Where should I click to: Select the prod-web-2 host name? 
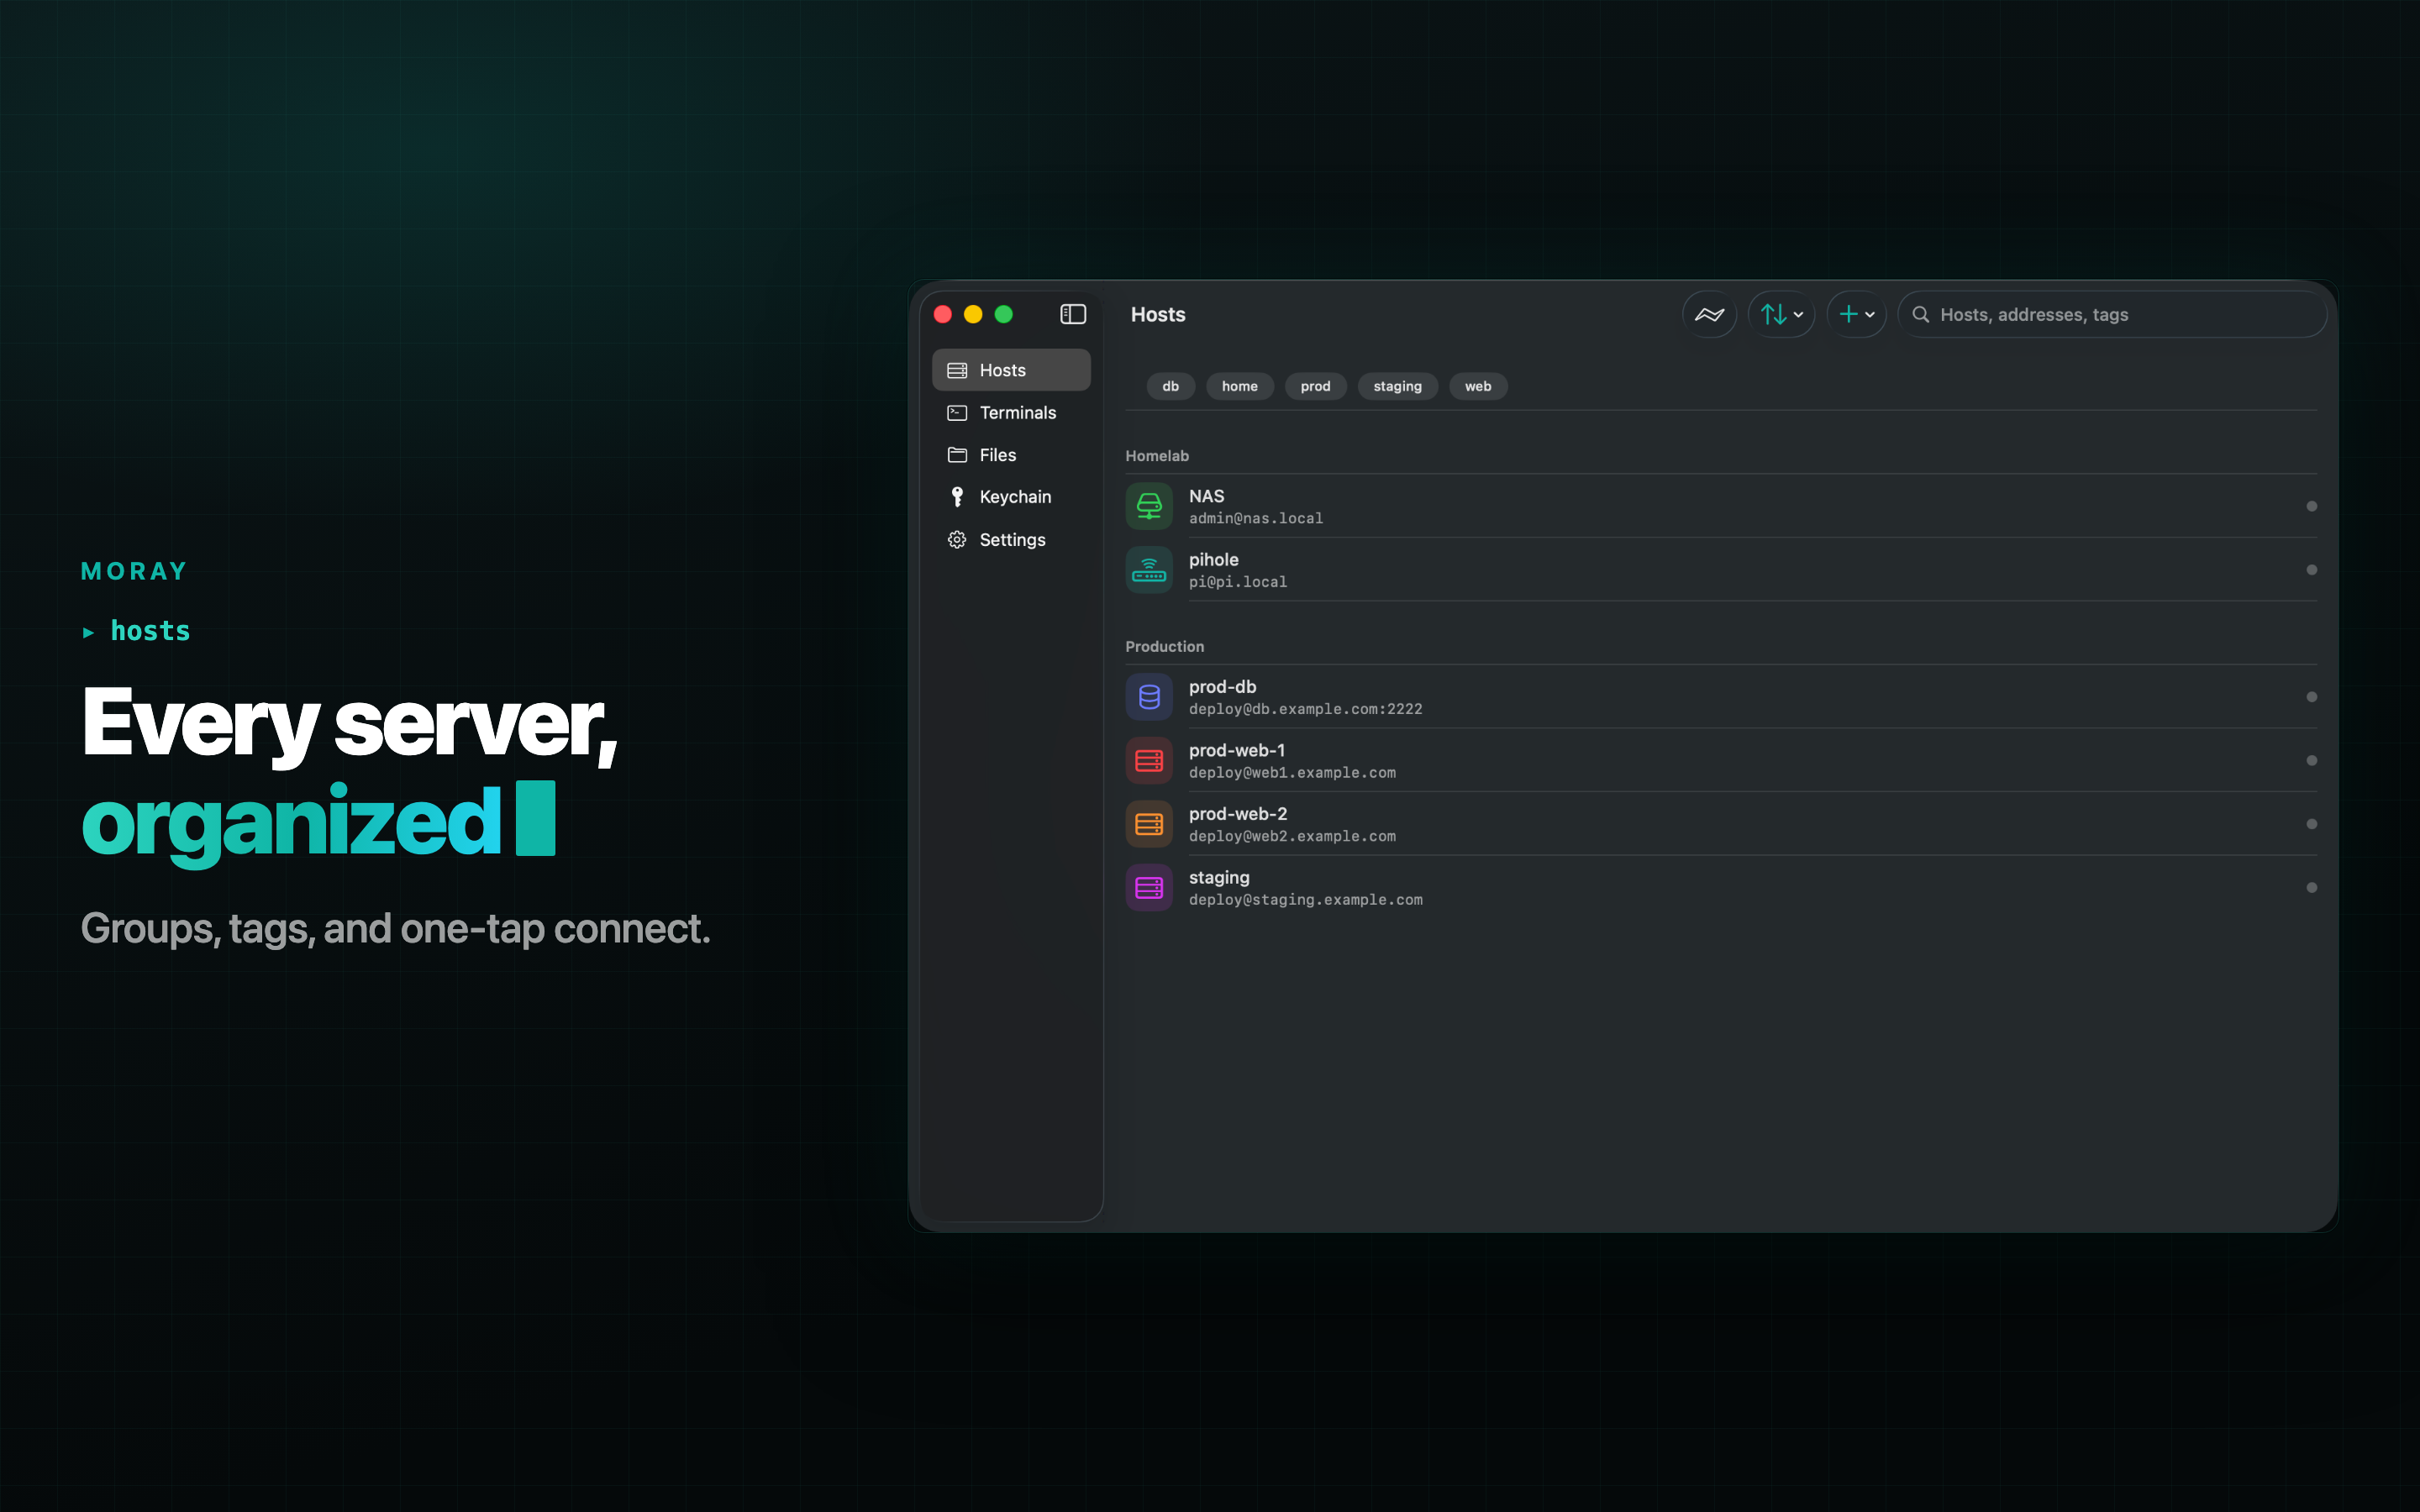pyautogui.click(x=1238, y=814)
